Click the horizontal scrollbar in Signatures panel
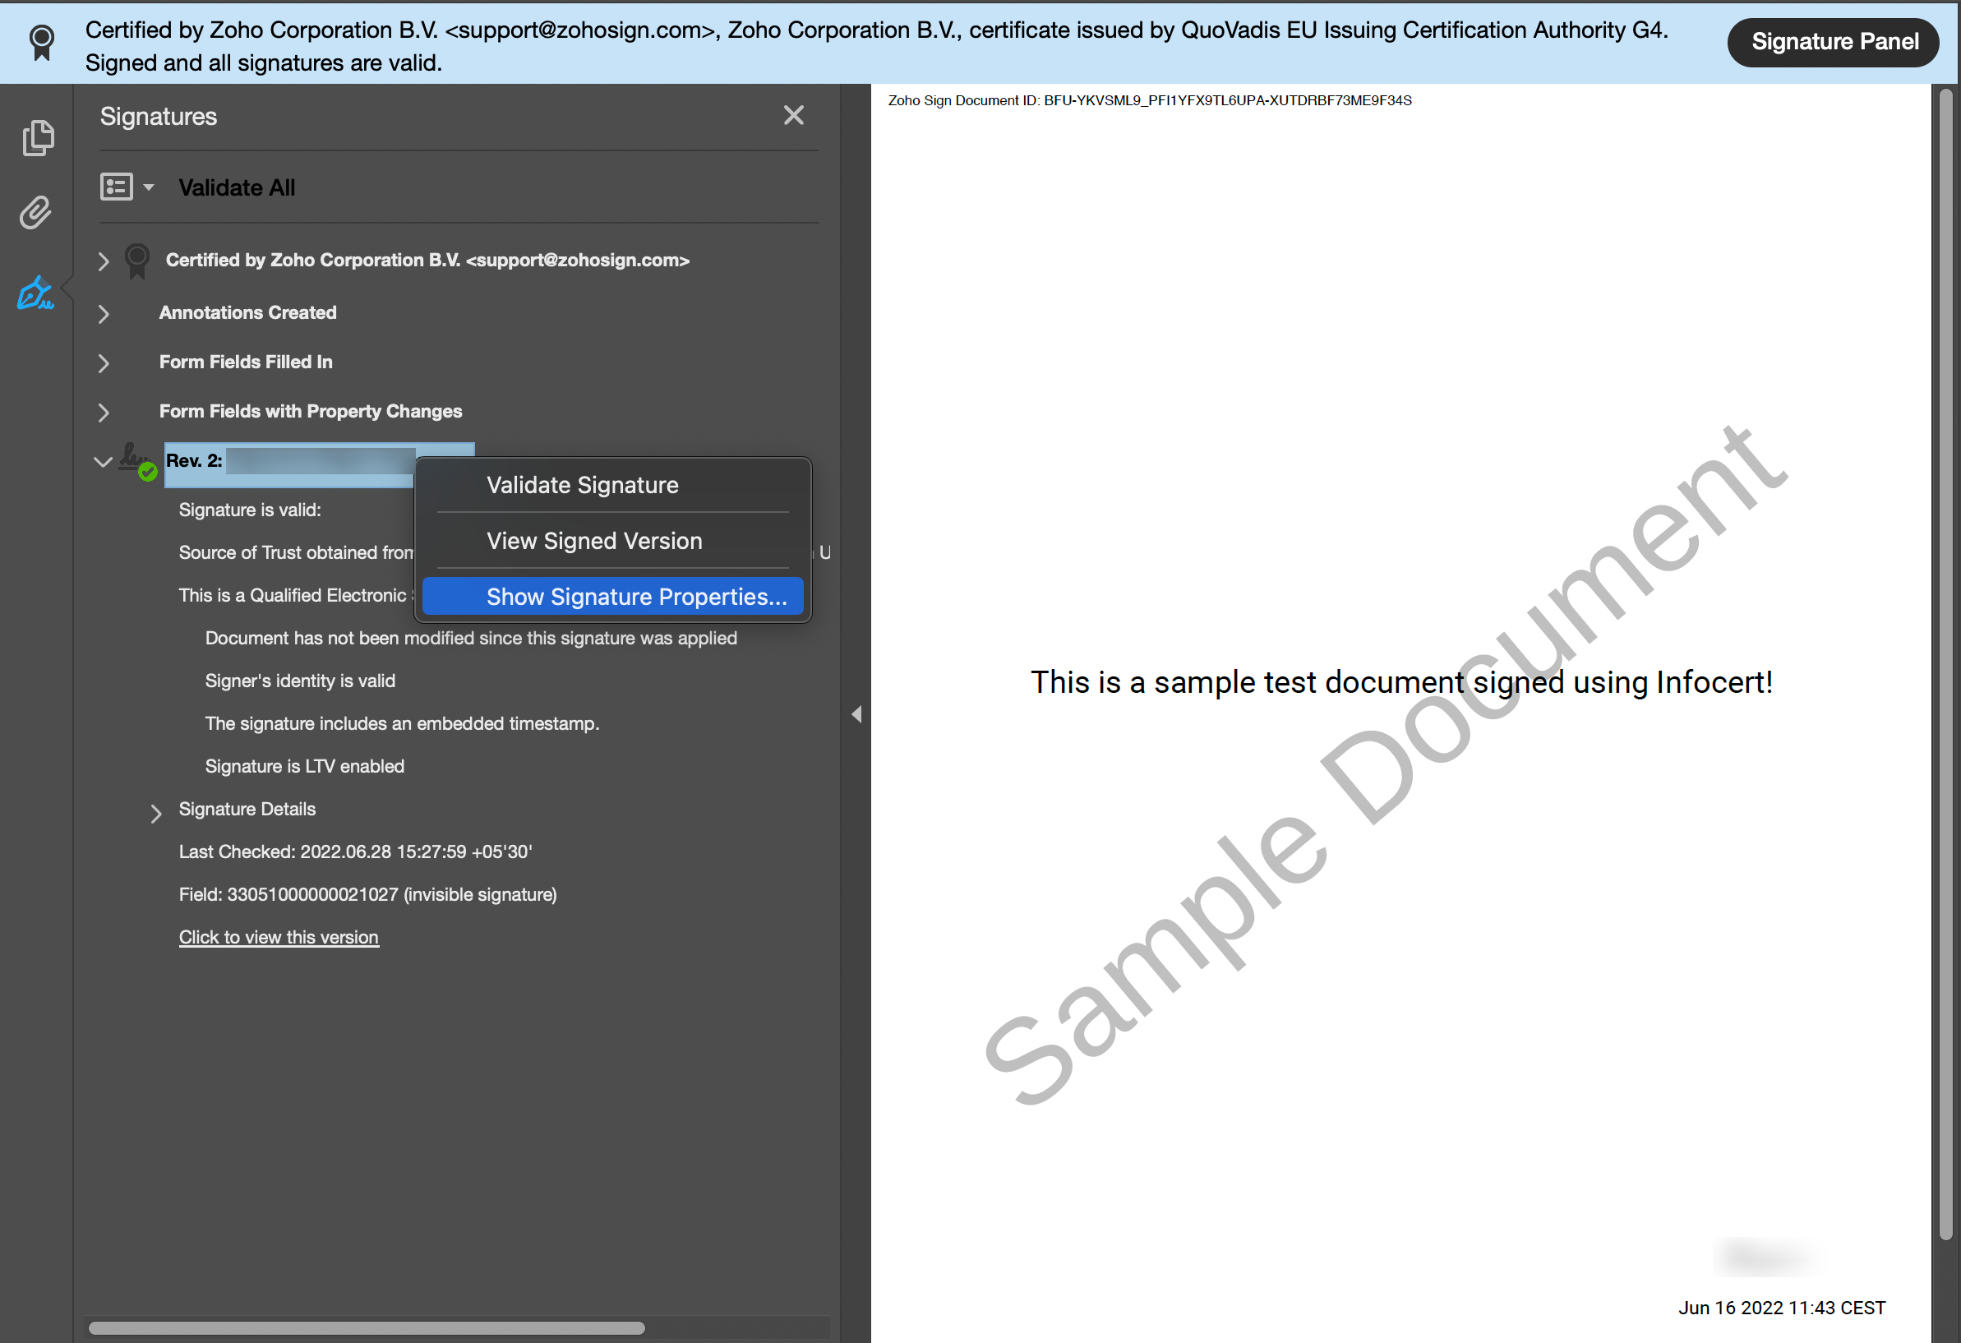 tap(367, 1328)
